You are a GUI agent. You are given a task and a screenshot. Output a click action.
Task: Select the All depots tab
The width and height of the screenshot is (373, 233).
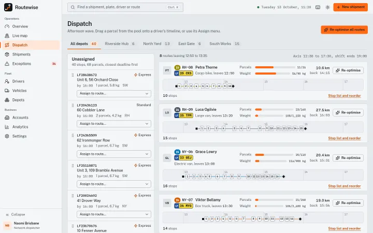tap(84, 44)
